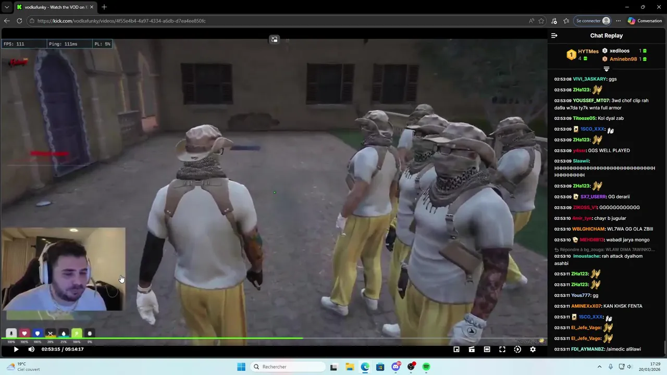Open HYTMes top gifter profile

point(588,51)
